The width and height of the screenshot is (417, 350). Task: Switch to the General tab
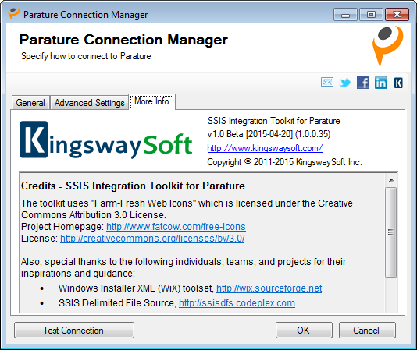tap(30, 102)
